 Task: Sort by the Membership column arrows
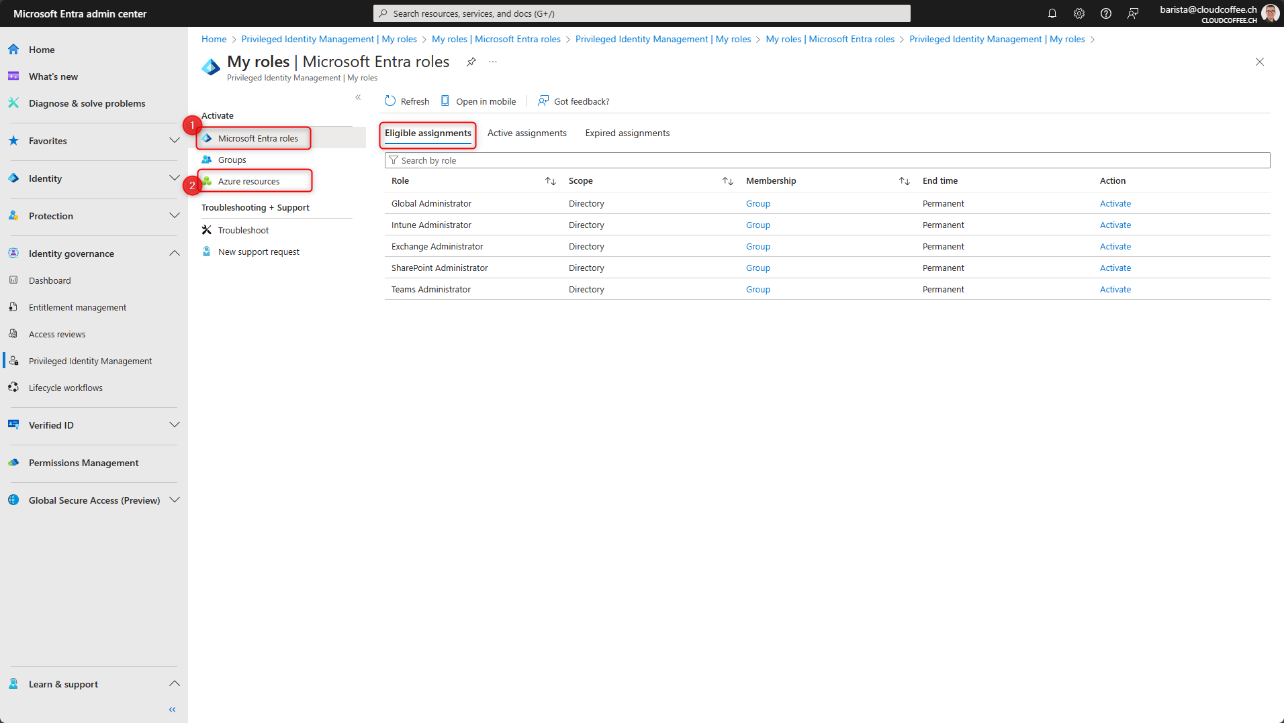point(905,181)
